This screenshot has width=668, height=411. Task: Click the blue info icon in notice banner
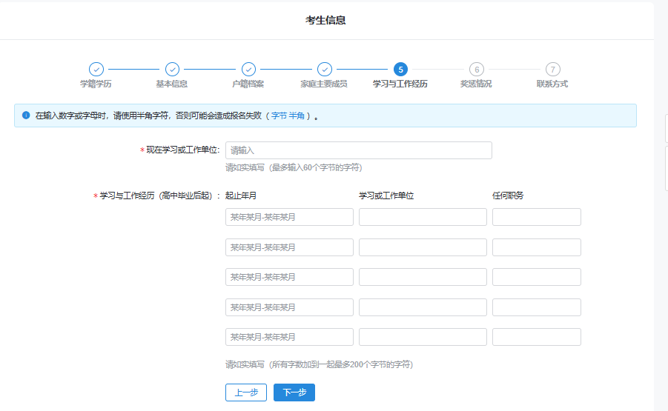point(26,116)
